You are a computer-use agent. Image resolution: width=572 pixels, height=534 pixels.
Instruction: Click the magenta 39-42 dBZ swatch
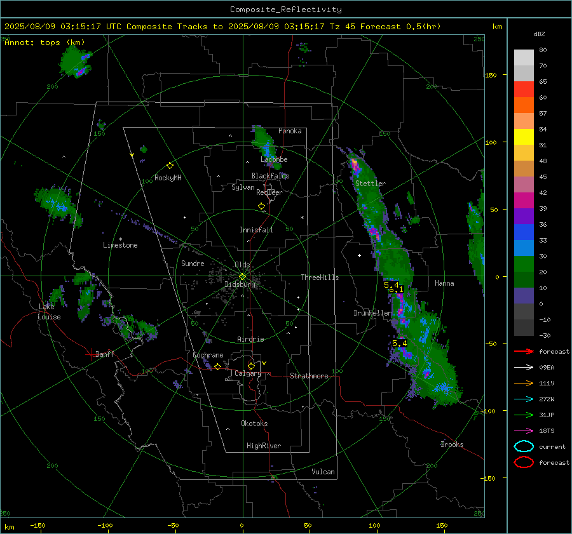click(524, 200)
